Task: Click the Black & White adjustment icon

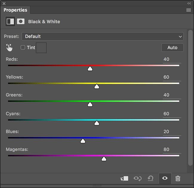Action: click(10, 21)
